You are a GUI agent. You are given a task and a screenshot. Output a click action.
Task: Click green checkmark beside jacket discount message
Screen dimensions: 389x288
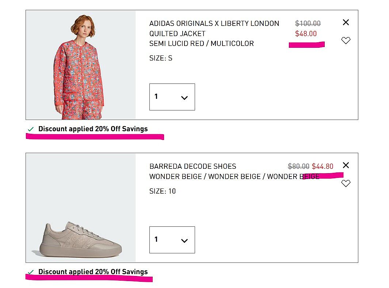tap(31, 129)
